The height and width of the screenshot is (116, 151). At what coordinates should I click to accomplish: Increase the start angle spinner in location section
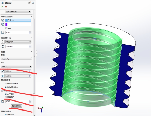tap(30, 32)
